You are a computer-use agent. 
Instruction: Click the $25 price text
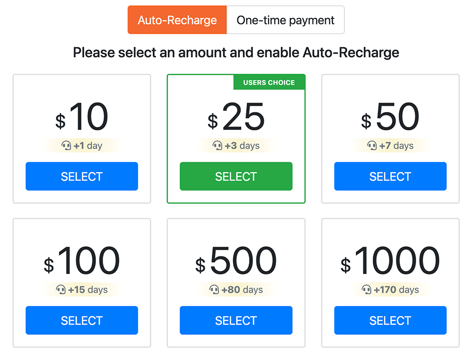pos(236,116)
